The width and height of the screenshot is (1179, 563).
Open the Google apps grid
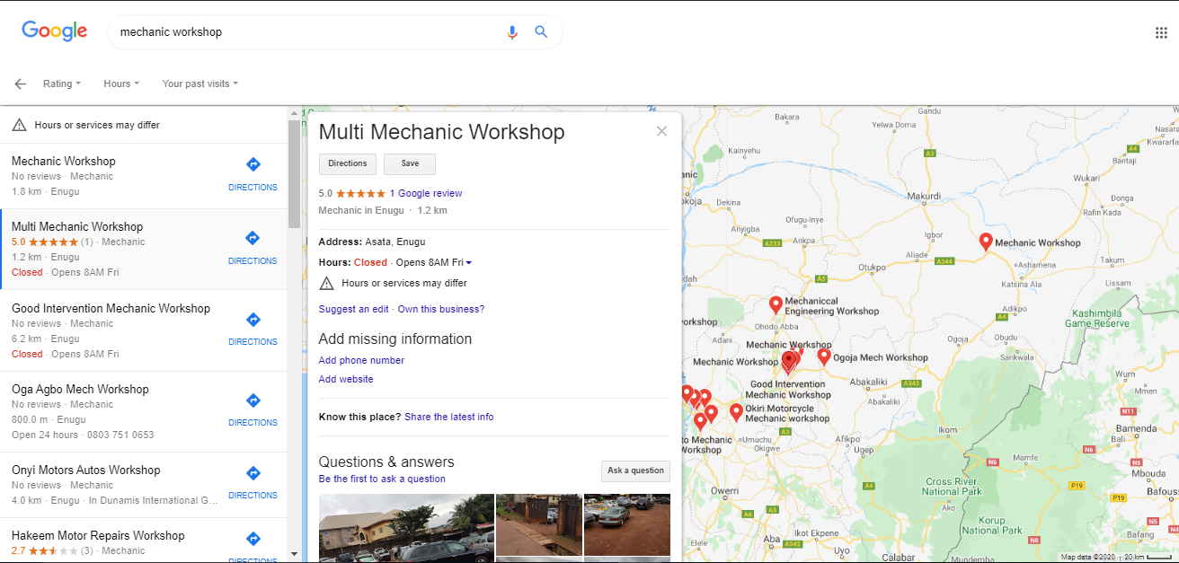tap(1160, 33)
